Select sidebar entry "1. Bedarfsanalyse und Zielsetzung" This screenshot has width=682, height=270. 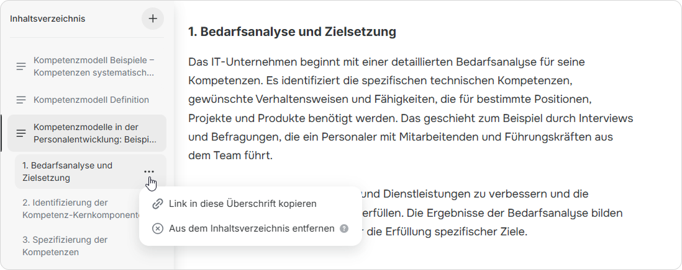68,172
